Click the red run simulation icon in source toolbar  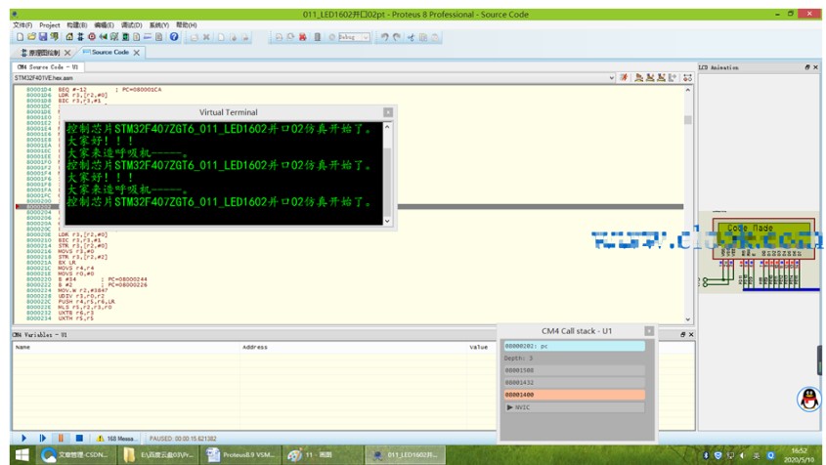tap(624, 78)
